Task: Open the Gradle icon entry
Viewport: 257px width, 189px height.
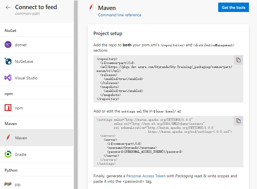Action: (8, 154)
